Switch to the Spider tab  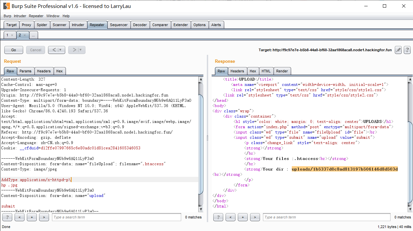[42, 25]
